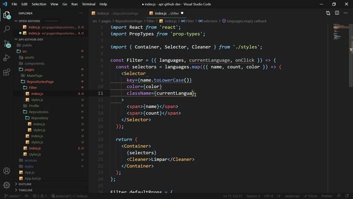Image resolution: width=353 pixels, height=199 pixels.
Task: Open the Help menu
Action: tap(103, 4)
